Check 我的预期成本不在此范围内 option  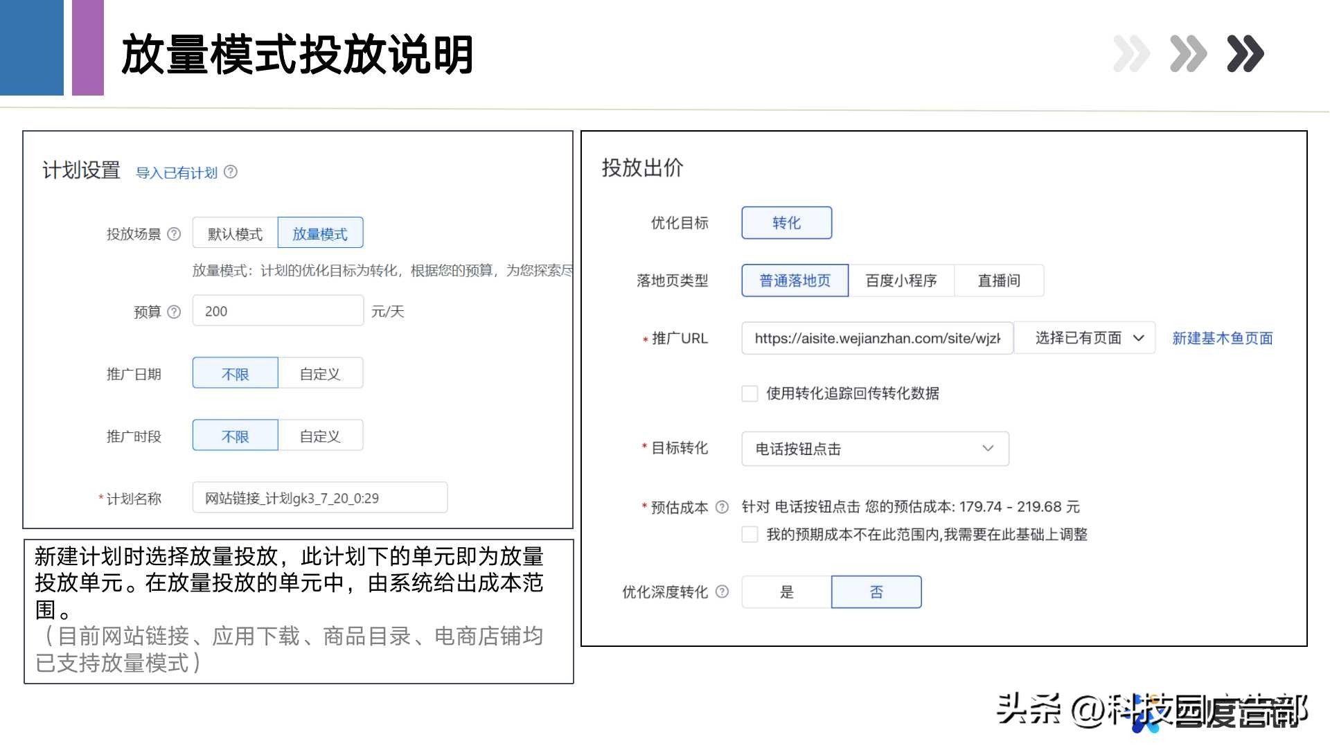pyautogui.click(x=750, y=535)
